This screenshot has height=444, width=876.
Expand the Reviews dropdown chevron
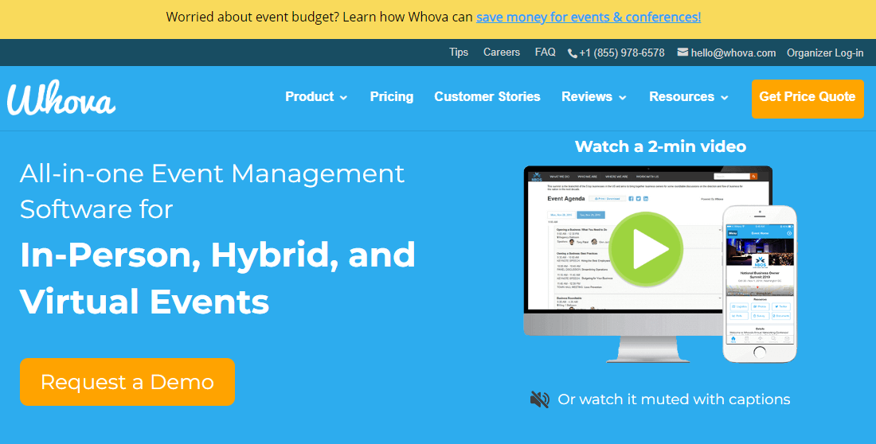[x=623, y=98]
